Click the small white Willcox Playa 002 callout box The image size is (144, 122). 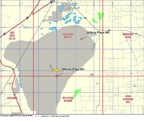tap(91, 35)
